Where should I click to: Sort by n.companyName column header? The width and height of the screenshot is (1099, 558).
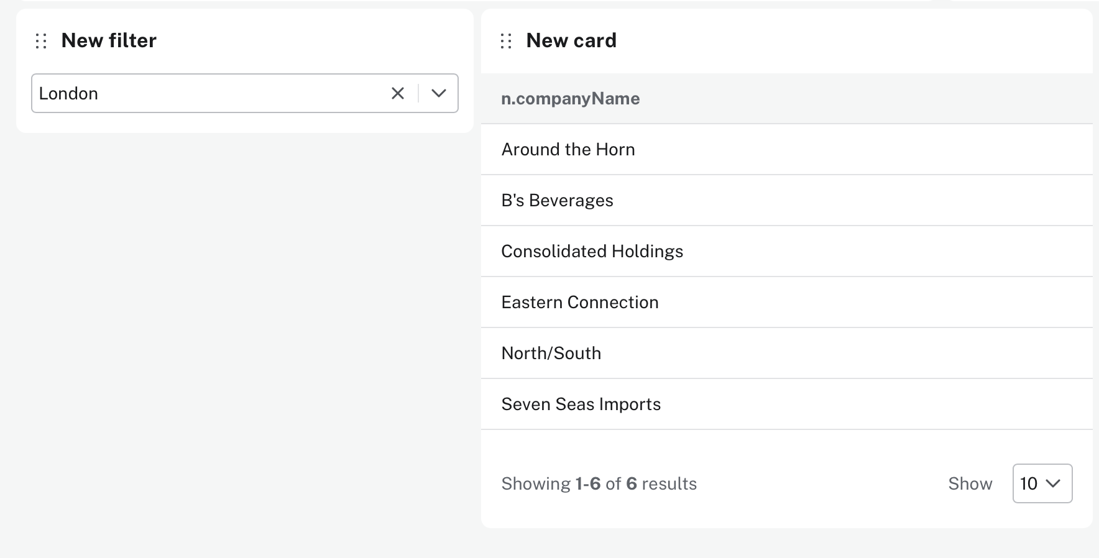click(x=570, y=99)
